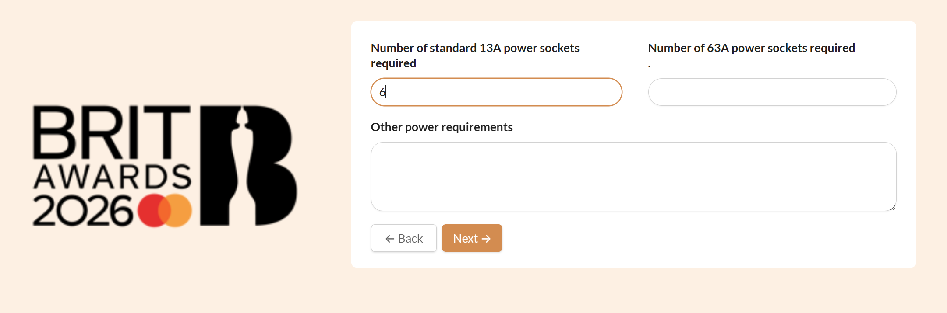
Task: Click the empty 63A power sockets field
Action: point(772,92)
